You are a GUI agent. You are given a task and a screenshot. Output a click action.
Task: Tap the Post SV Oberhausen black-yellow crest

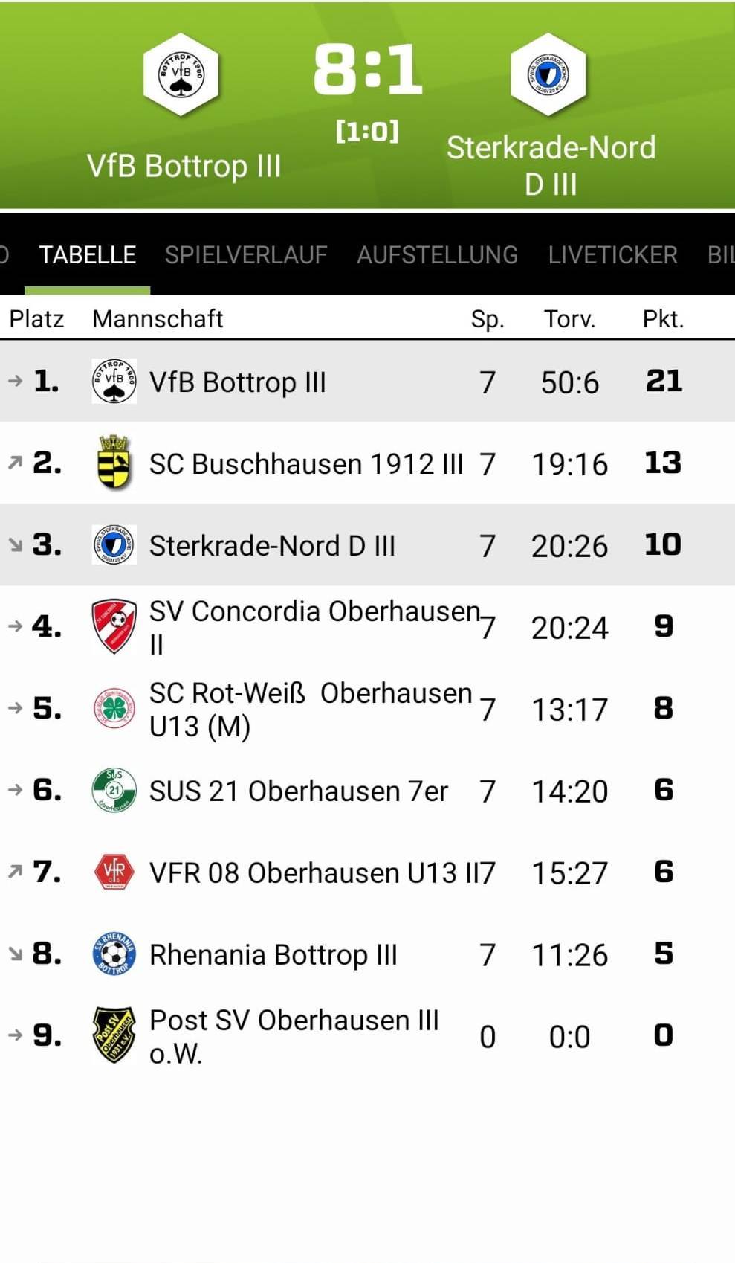pyautogui.click(x=114, y=1035)
